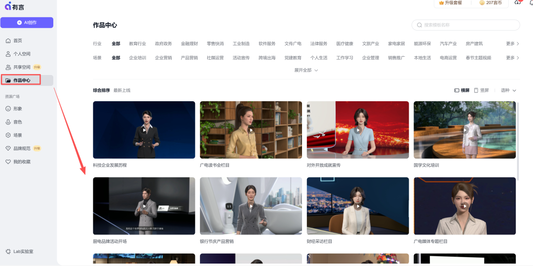Select 全部 in the 场景 row
This screenshot has width=533, height=266.
tap(116, 58)
